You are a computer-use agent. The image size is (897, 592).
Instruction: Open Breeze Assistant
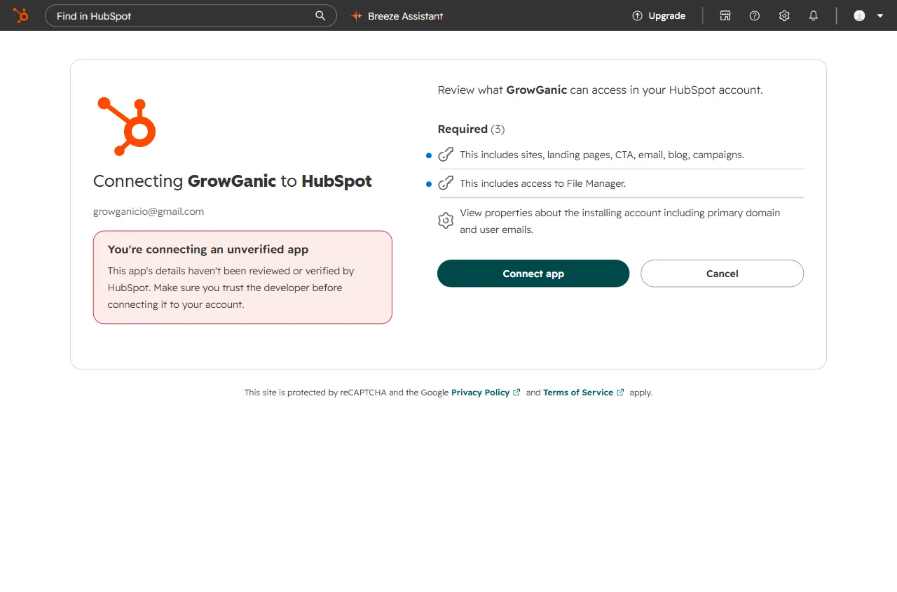(x=397, y=15)
